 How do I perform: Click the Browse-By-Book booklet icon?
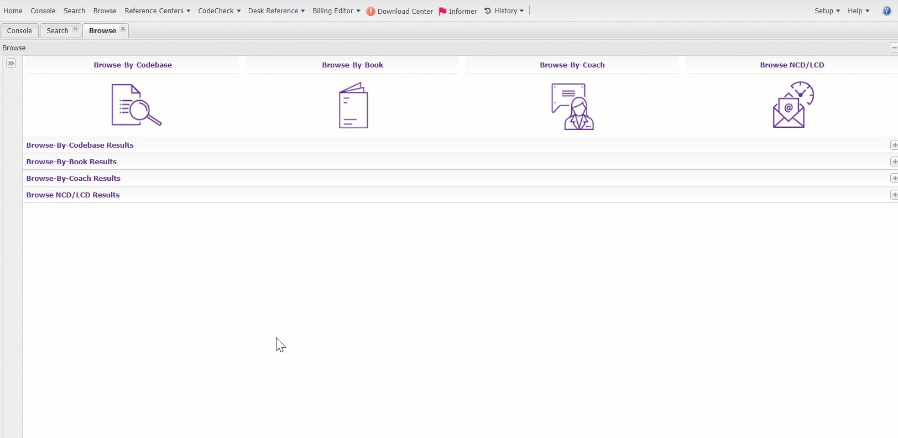pyautogui.click(x=353, y=106)
